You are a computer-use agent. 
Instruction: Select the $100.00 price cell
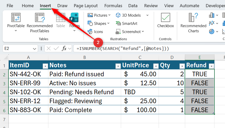[x=140, y=110]
